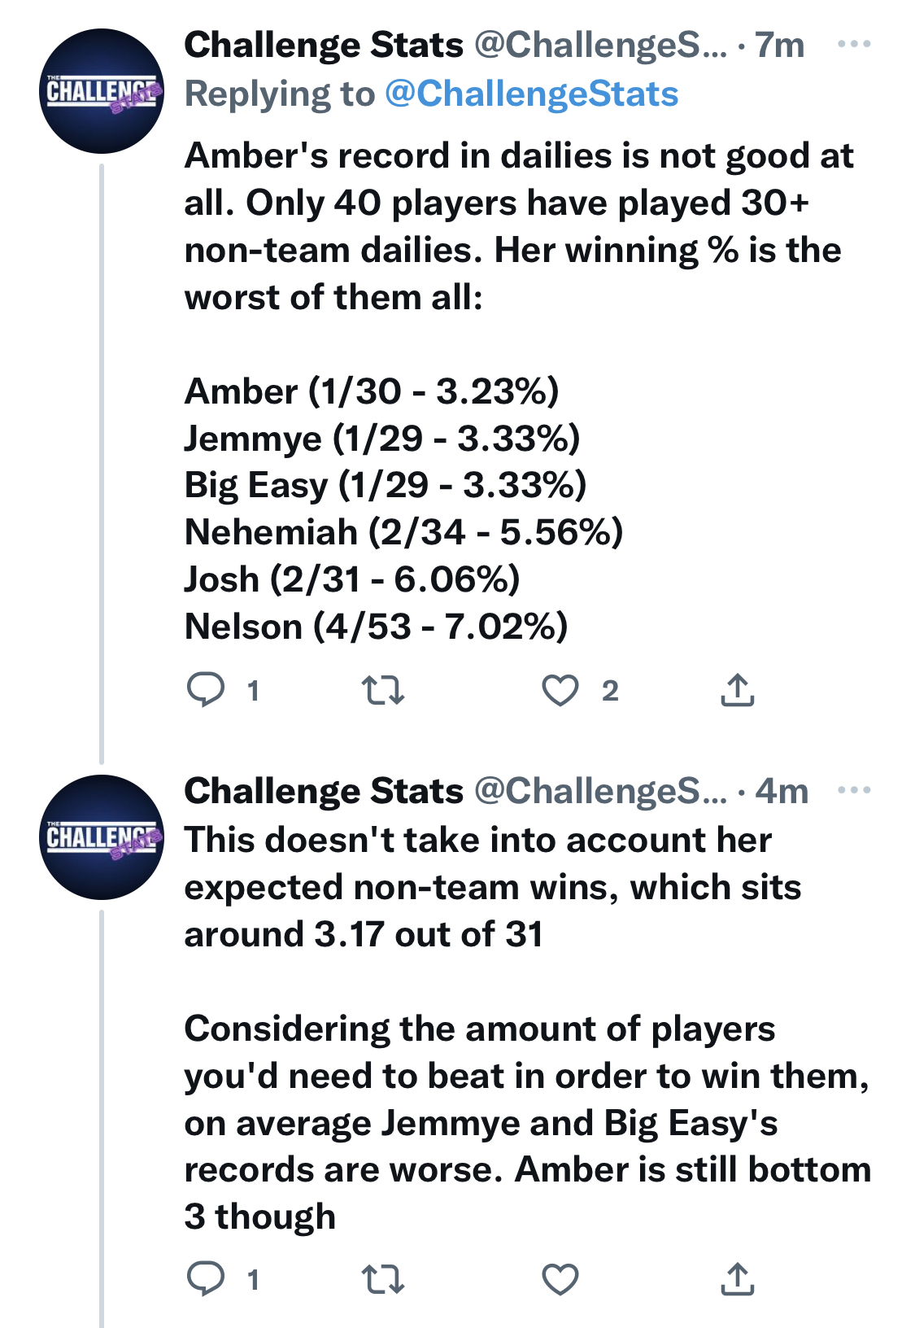Open the more options menu on the 4m tweet
Viewport: 915px width, 1328px height.
click(x=854, y=790)
